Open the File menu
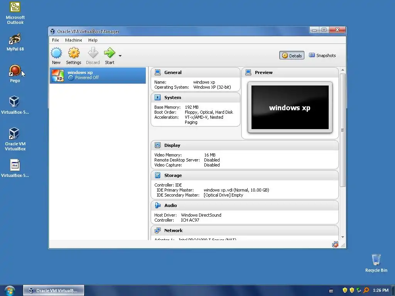The height and width of the screenshot is (296, 395). (x=56, y=40)
